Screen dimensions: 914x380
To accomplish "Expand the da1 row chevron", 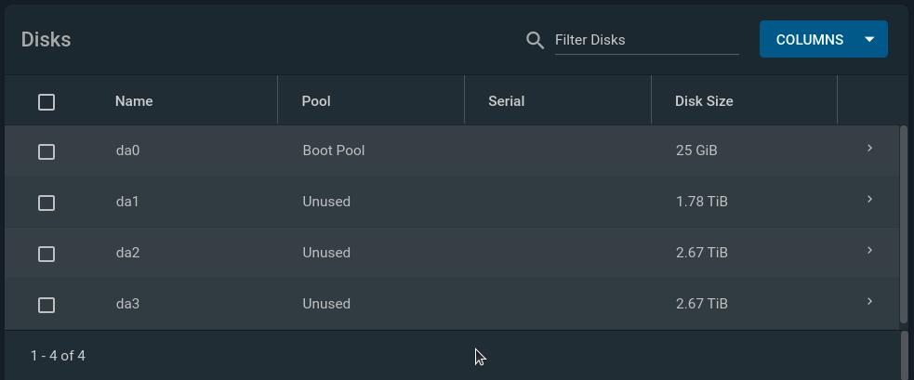I will point(869,200).
